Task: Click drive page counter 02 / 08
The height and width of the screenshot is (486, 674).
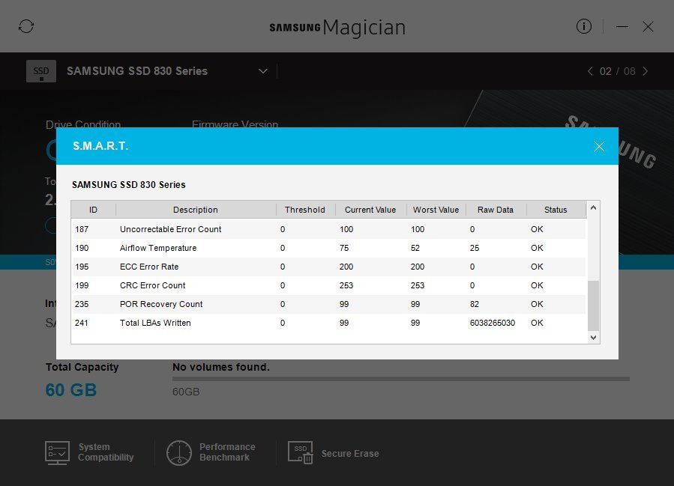Action: [617, 71]
